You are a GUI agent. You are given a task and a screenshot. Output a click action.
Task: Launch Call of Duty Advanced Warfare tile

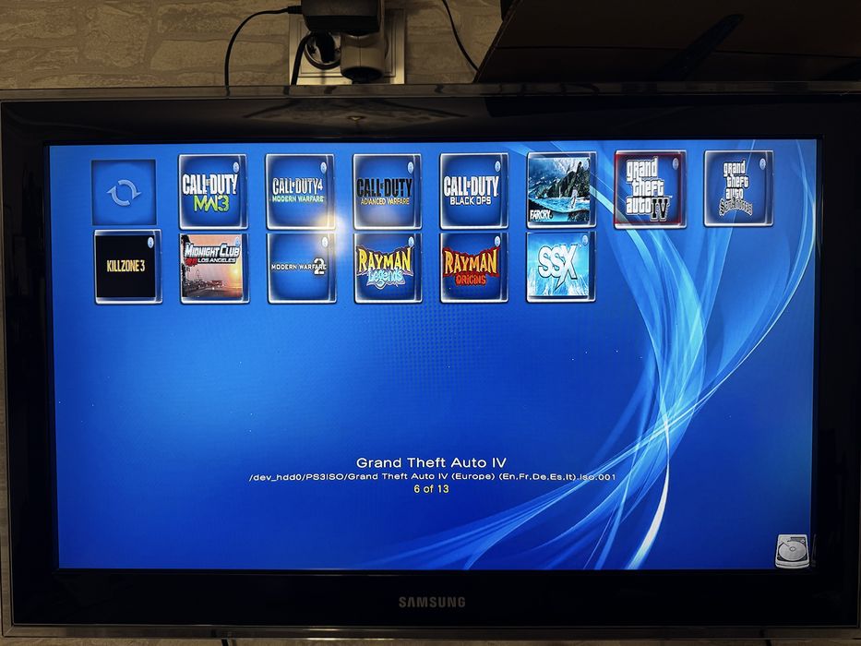click(387, 191)
